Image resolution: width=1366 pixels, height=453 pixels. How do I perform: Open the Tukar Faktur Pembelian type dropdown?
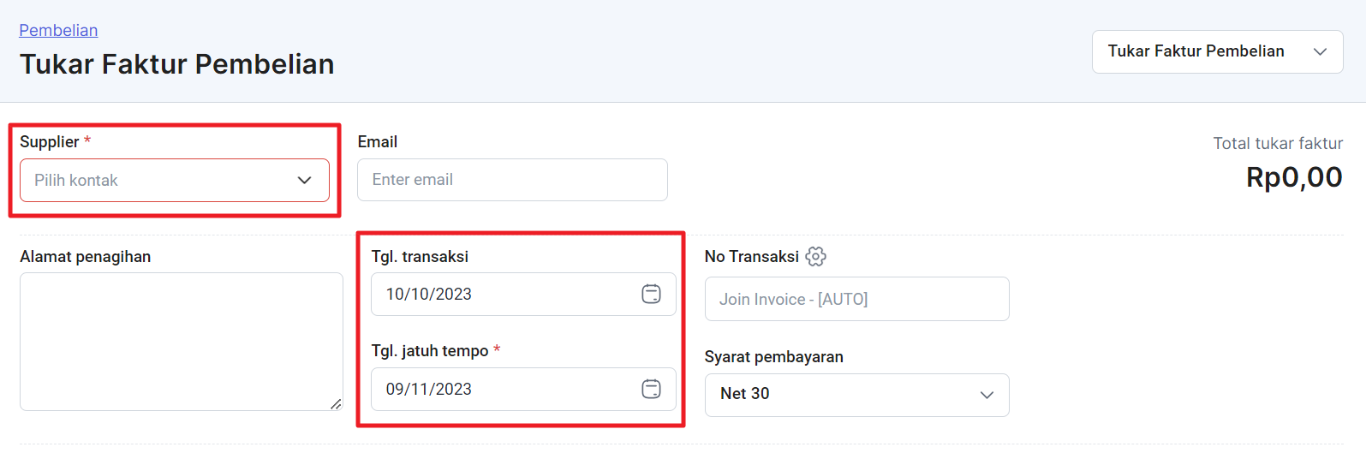(1217, 51)
